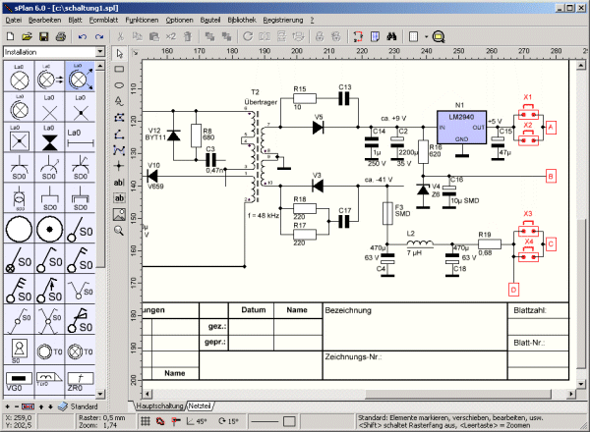Toggle the grid display in status bar
The height and width of the screenshot is (432, 590).
click(146, 421)
